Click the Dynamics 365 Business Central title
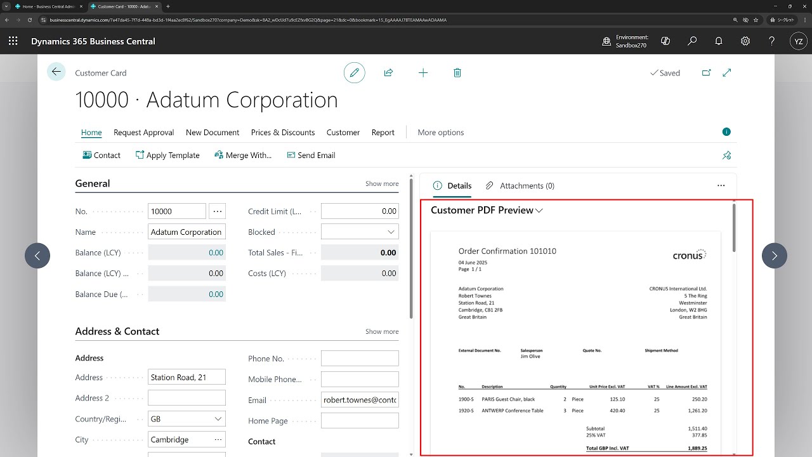Screen dimensions: 812x457 pyautogui.click(x=93, y=41)
